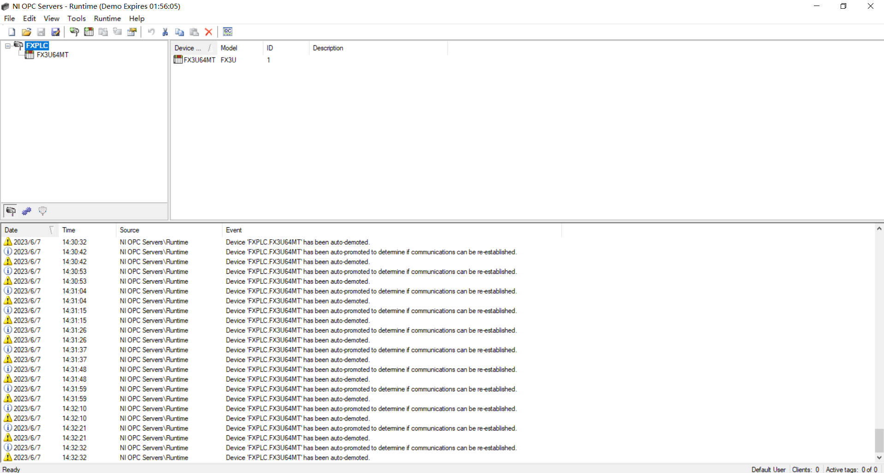
Task: Click the red Delete X icon
Action: (x=208, y=32)
